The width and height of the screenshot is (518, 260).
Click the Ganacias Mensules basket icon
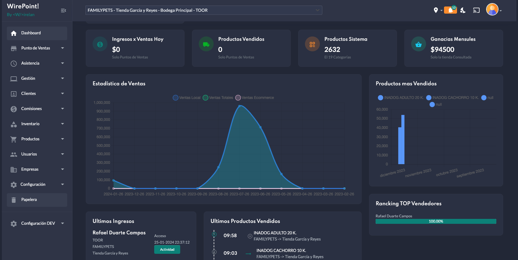pos(419,44)
